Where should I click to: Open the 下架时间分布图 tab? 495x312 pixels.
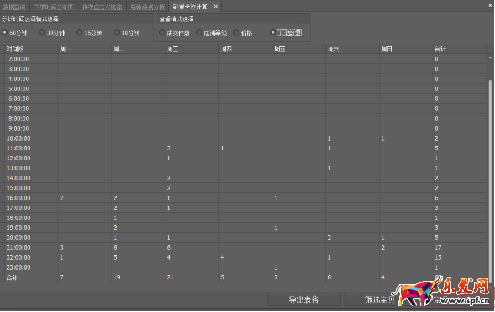pyautogui.click(x=54, y=7)
